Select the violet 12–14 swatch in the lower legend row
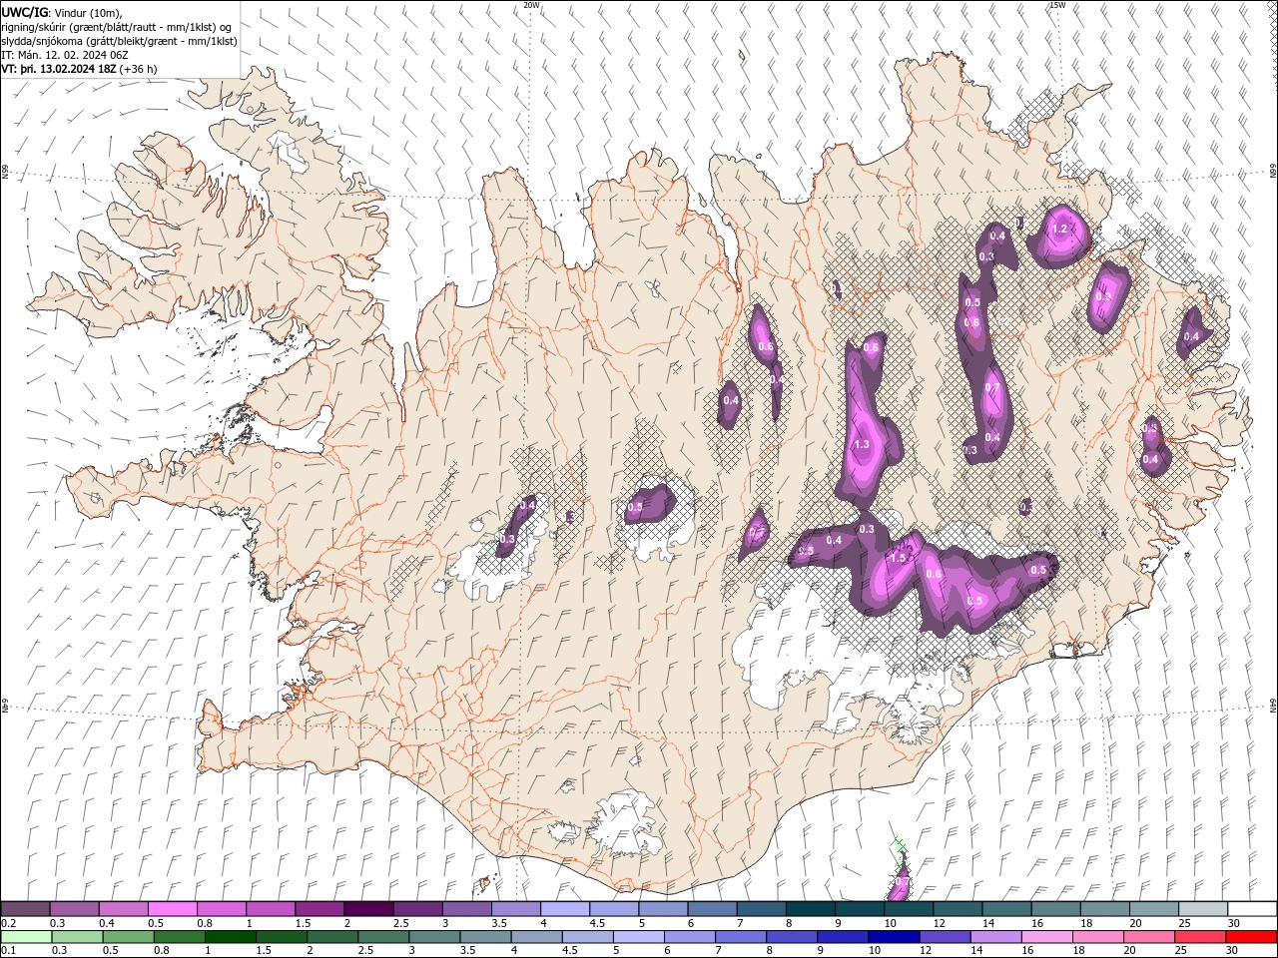The image size is (1278, 958). click(x=945, y=937)
